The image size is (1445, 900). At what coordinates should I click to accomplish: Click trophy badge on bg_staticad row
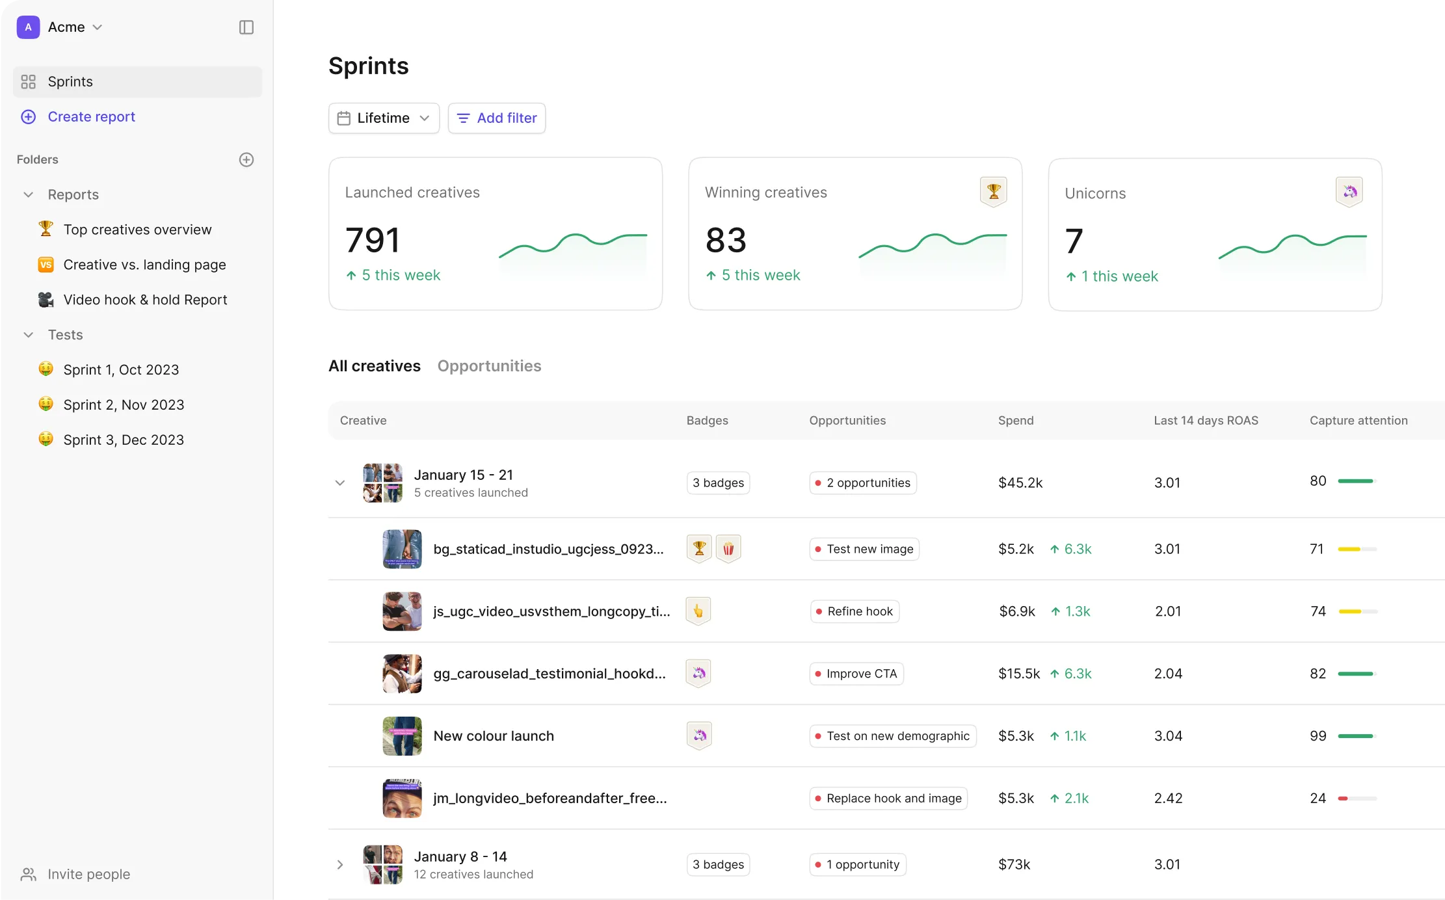pos(699,548)
